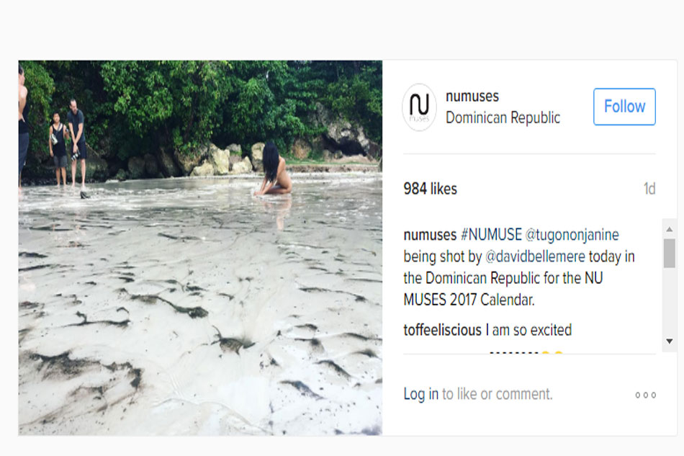
Task: Click the numuses profile avatar logo
Action: 419,107
